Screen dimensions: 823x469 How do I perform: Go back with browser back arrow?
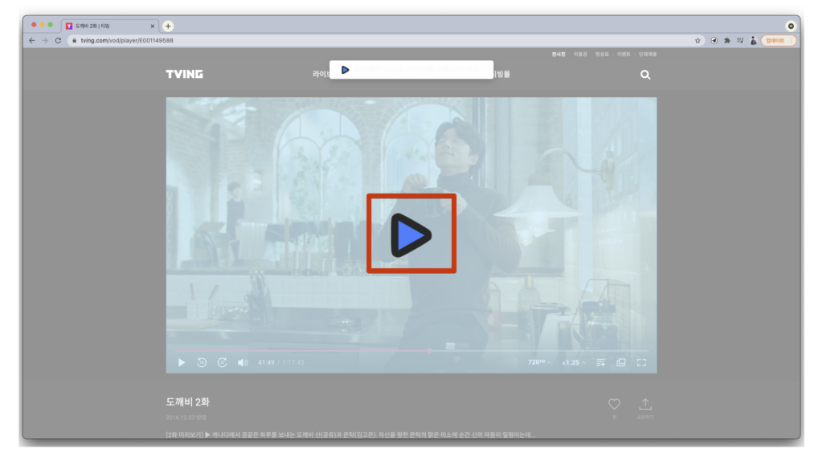(32, 40)
